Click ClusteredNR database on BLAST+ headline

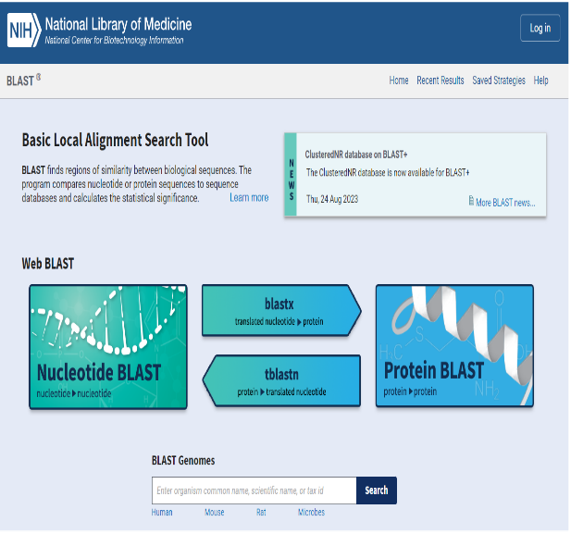355,155
